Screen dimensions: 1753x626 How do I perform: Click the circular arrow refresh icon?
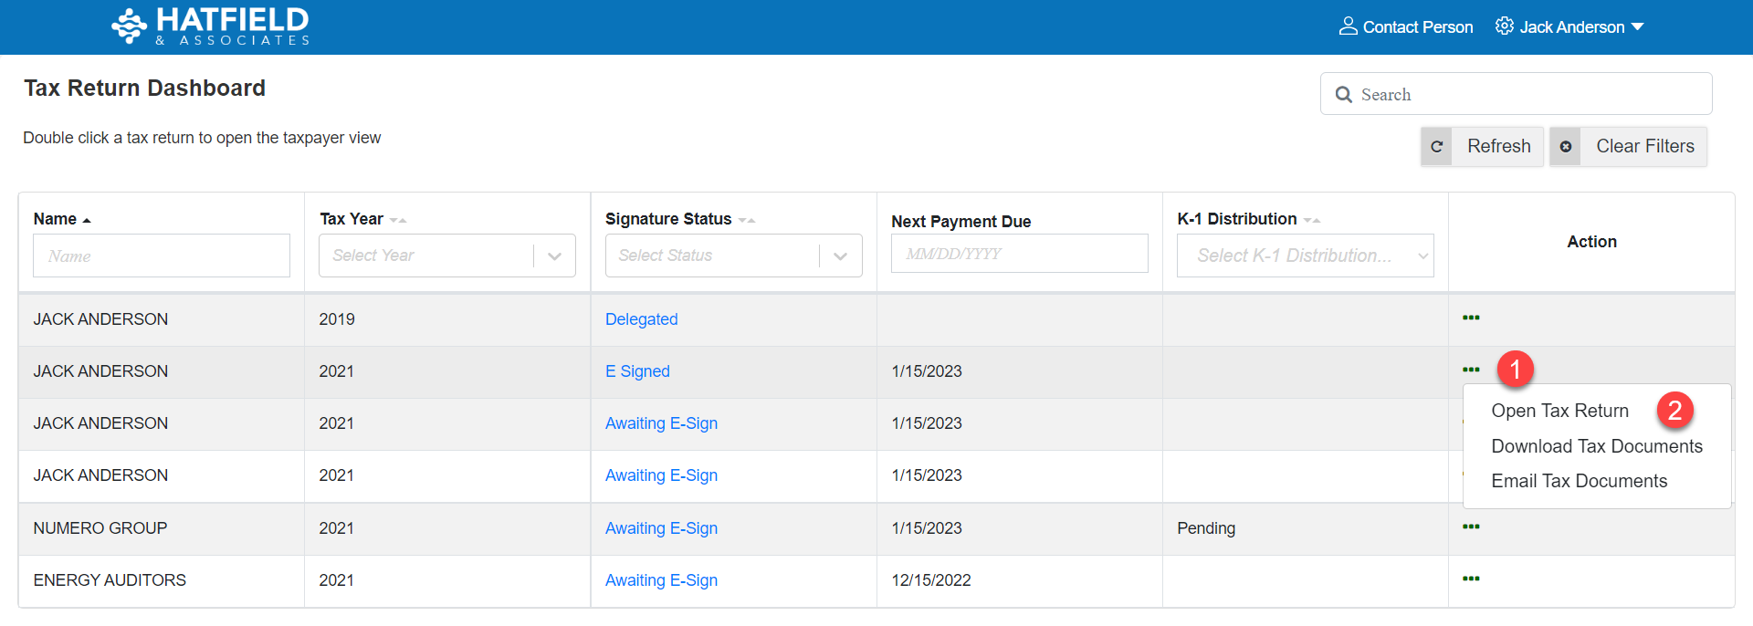1436,147
